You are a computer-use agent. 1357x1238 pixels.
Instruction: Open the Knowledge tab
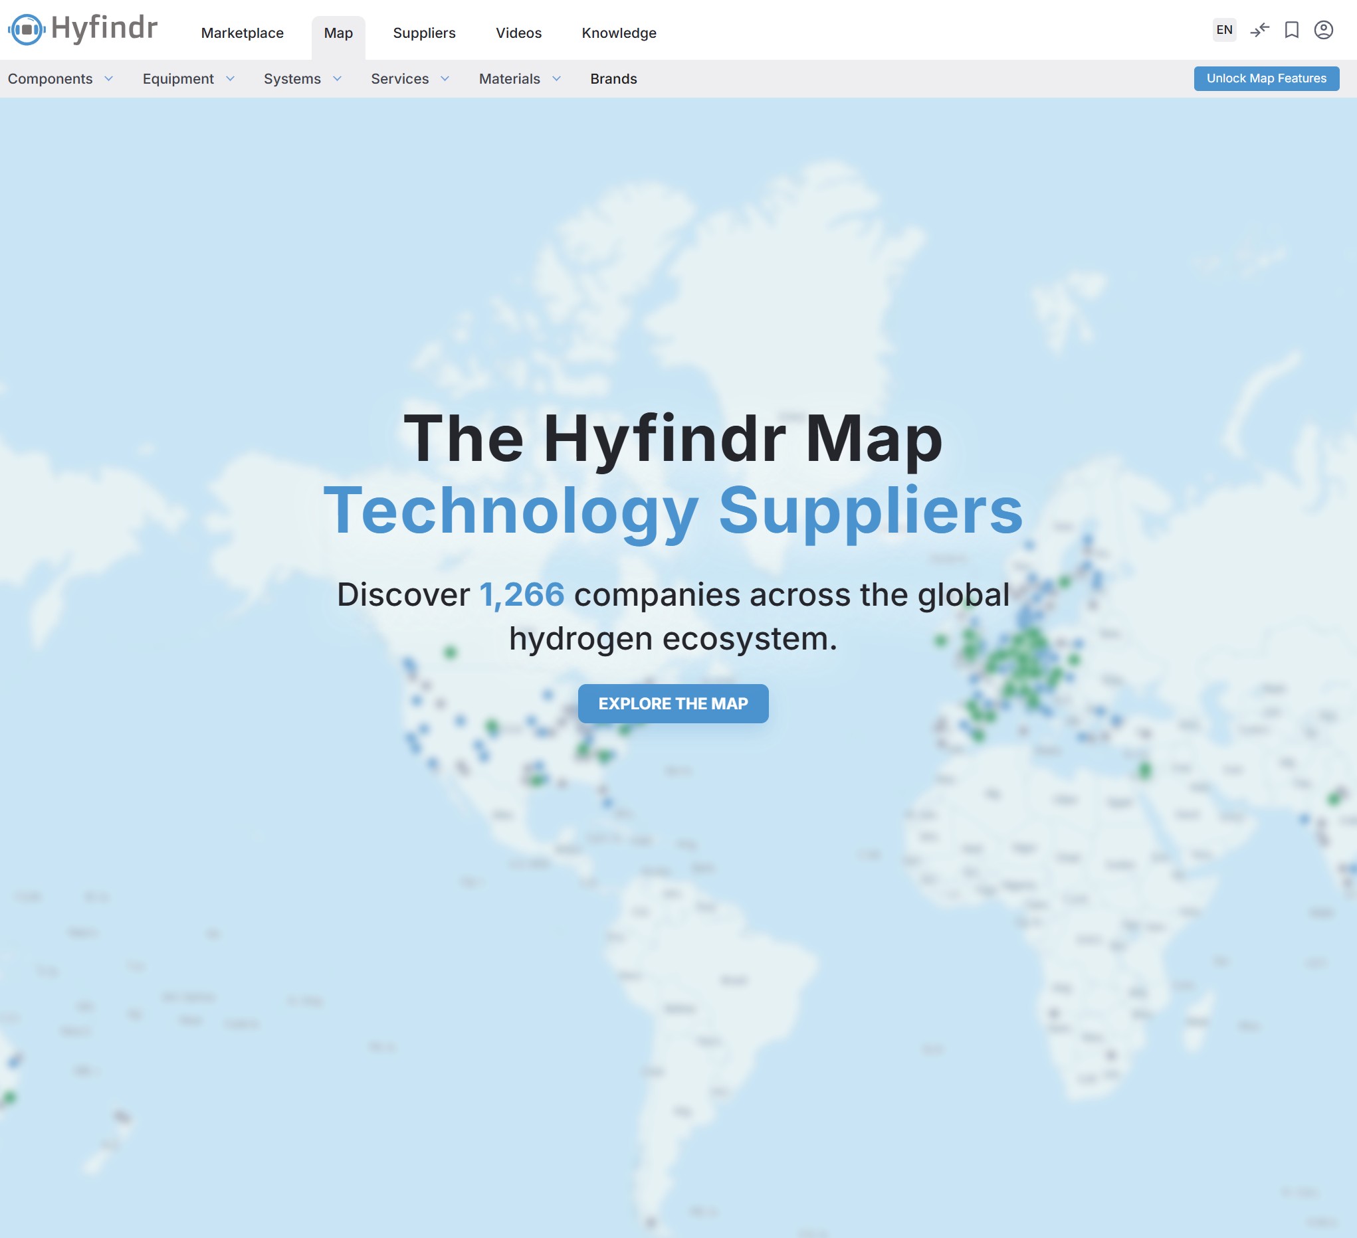pyautogui.click(x=619, y=33)
